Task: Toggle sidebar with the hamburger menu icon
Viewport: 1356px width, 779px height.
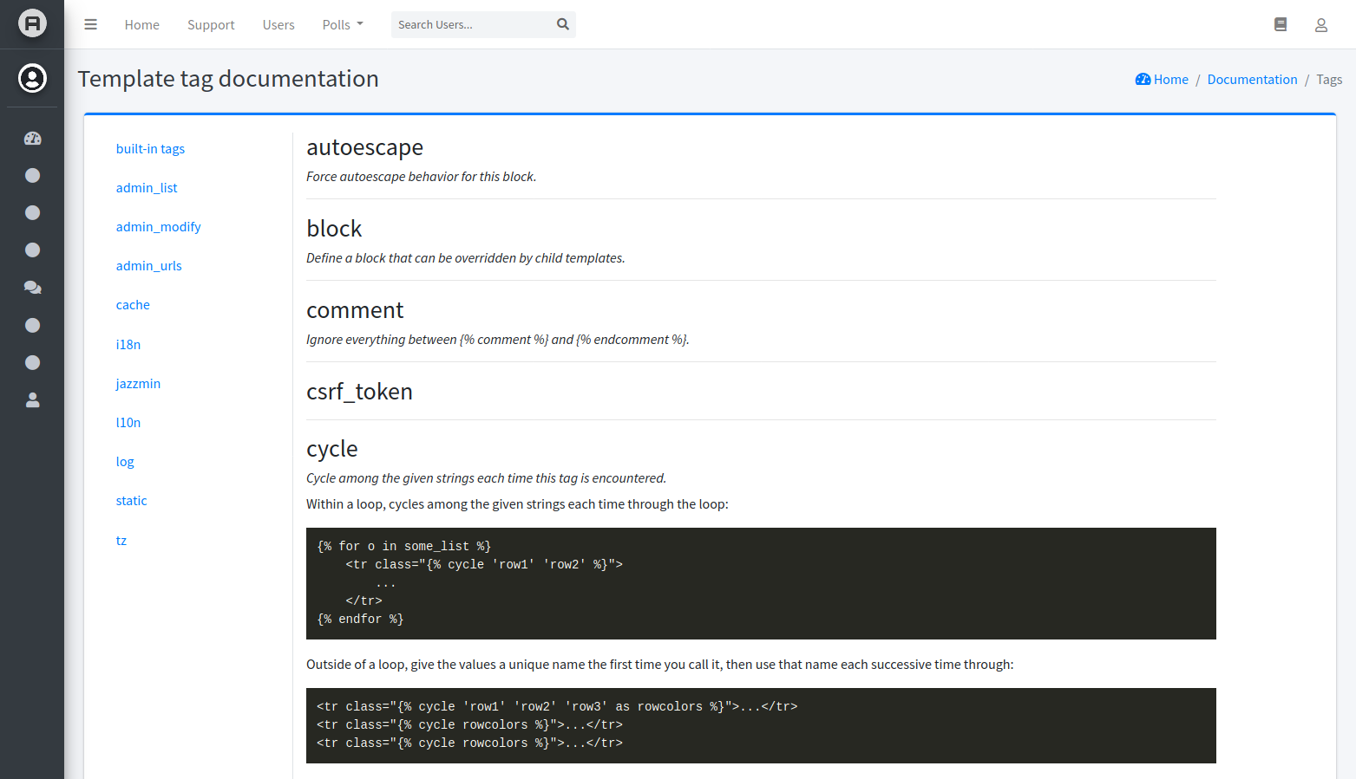Action: pos(90,24)
